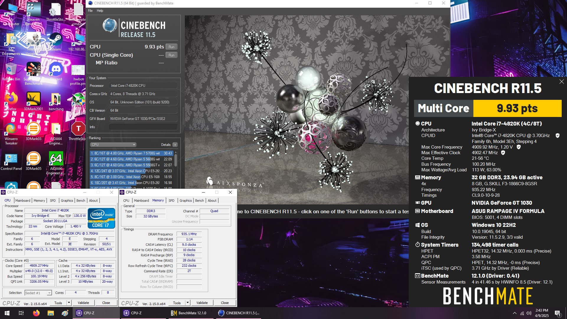Click the 9.93 pts Multi Core score
The height and width of the screenshot is (319, 567).
click(517, 108)
